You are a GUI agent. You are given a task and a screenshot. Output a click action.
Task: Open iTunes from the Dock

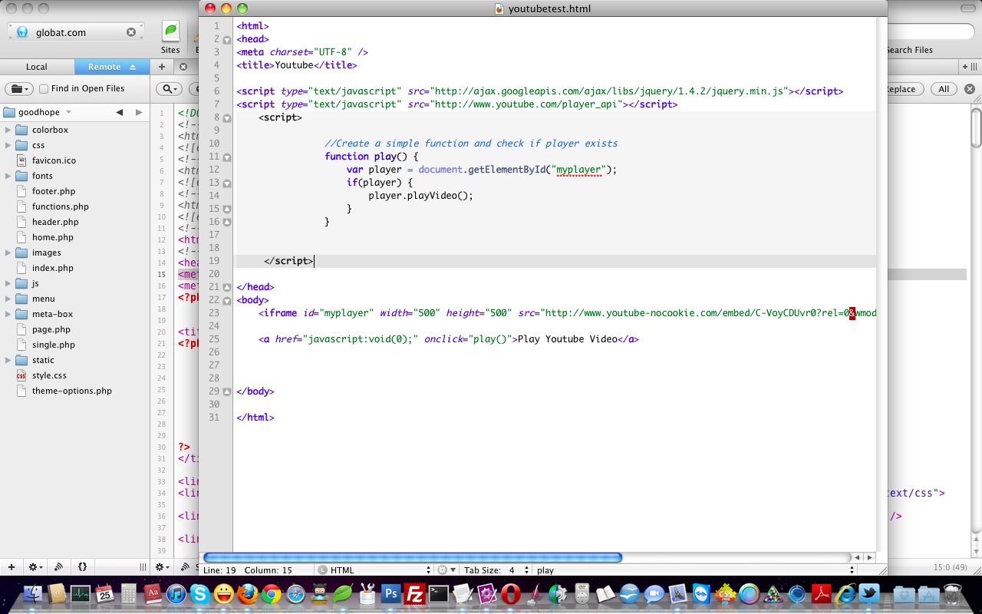[176, 593]
